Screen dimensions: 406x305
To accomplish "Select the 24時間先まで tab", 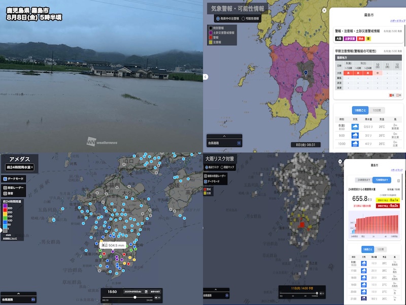I will click(360, 180).
